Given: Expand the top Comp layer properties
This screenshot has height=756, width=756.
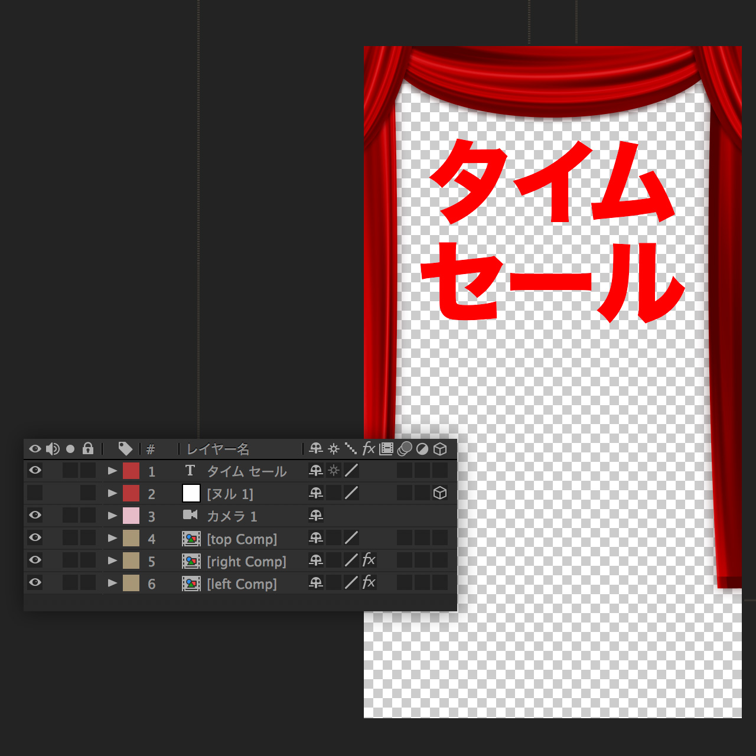Looking at the screenshot, I should [x=112, y=538].
